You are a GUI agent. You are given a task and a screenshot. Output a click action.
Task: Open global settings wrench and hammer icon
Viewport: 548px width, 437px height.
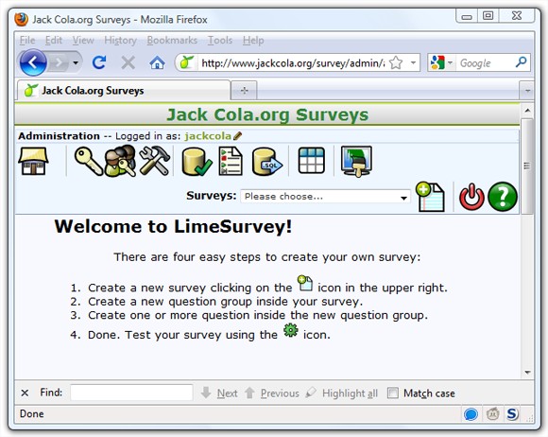point(154,161)
